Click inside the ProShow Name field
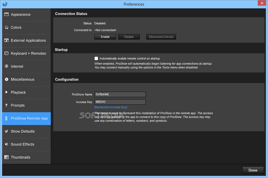Image resolution: width=268 pixels, height=178 pixels. (120, 94)
